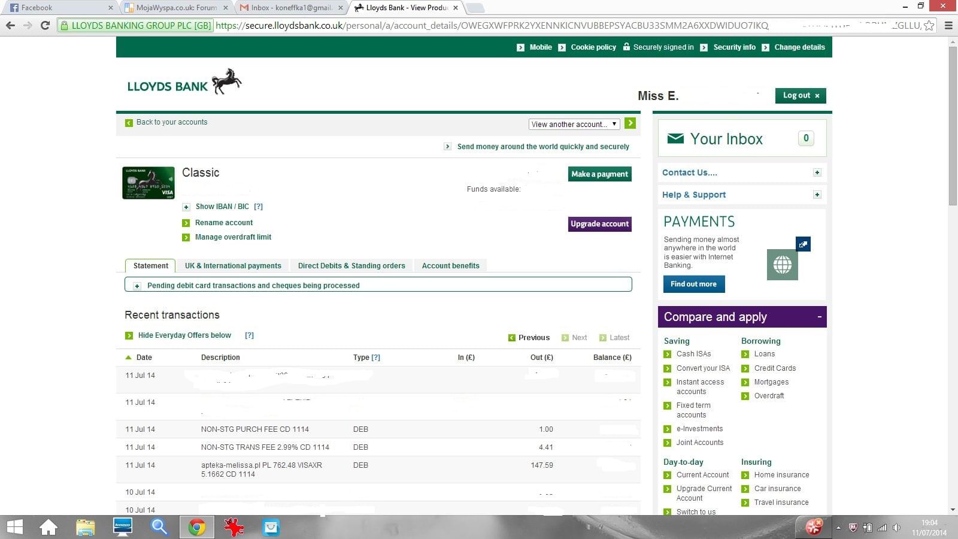Click the debit card image thumbnail
Image resolution: width=958 pixels, height=539 pixels.
(148, 183)
